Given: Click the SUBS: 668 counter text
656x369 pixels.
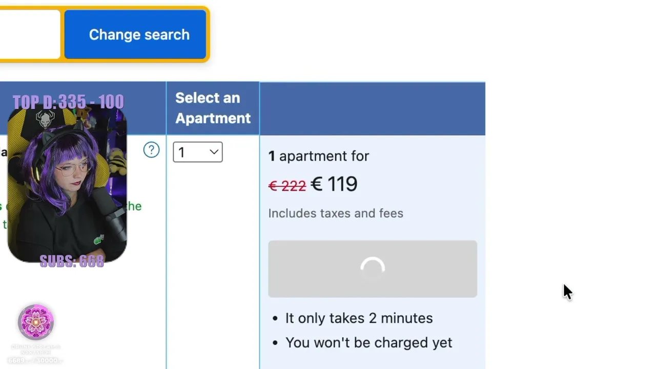Looking at the screenshot, I should point(72,261).
